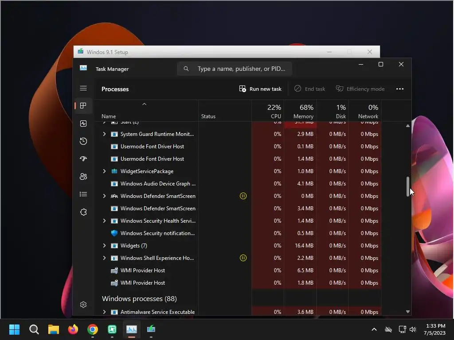Expand Windows Security Health Service row
The width and height of the screenshot is (454, 340).
tap(105, 221)
